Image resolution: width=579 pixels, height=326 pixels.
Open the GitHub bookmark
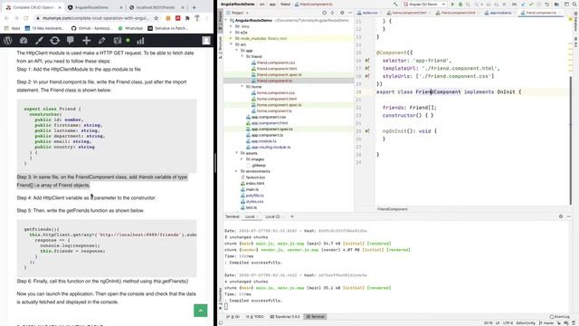pyautogui.click(x=91, y=28)
